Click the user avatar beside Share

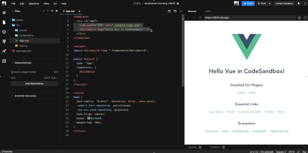236,3
